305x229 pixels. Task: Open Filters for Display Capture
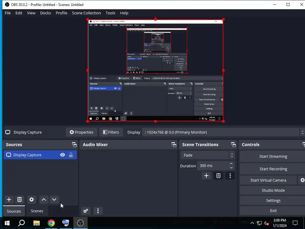click(111, 132)
